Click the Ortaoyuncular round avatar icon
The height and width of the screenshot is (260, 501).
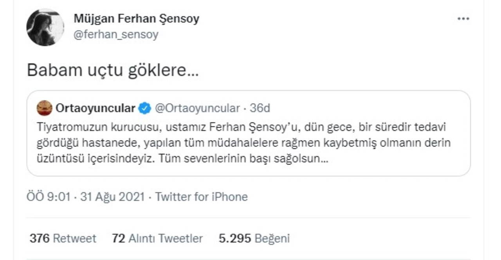44,108
